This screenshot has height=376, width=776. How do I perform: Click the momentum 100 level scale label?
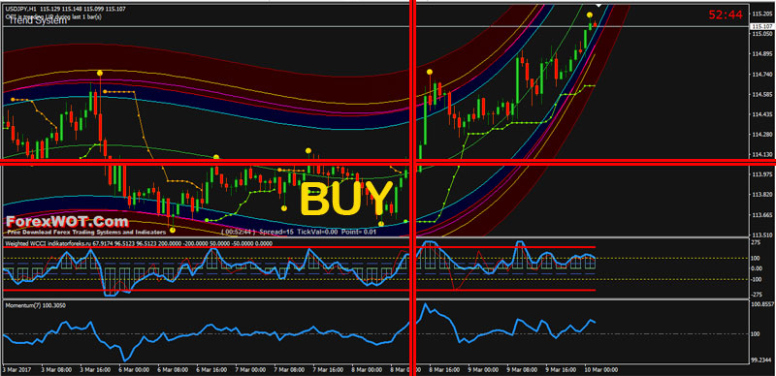756,334
